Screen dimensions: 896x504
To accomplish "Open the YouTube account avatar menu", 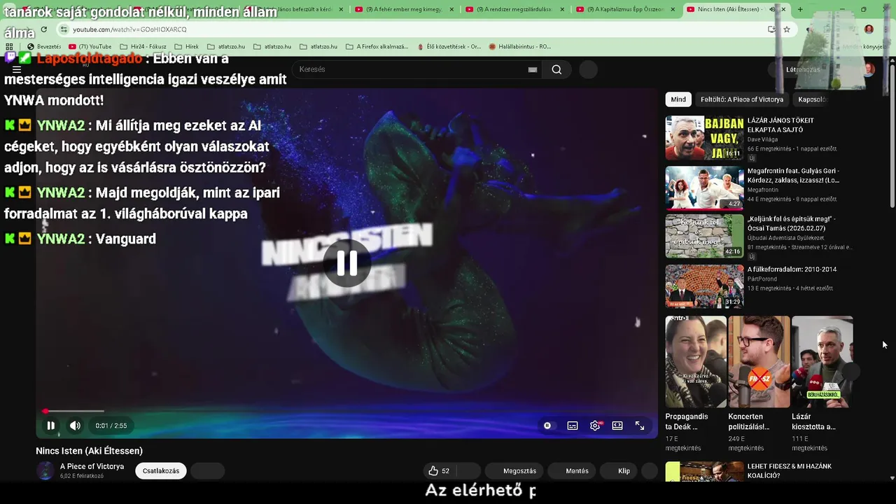I will 869,69.
